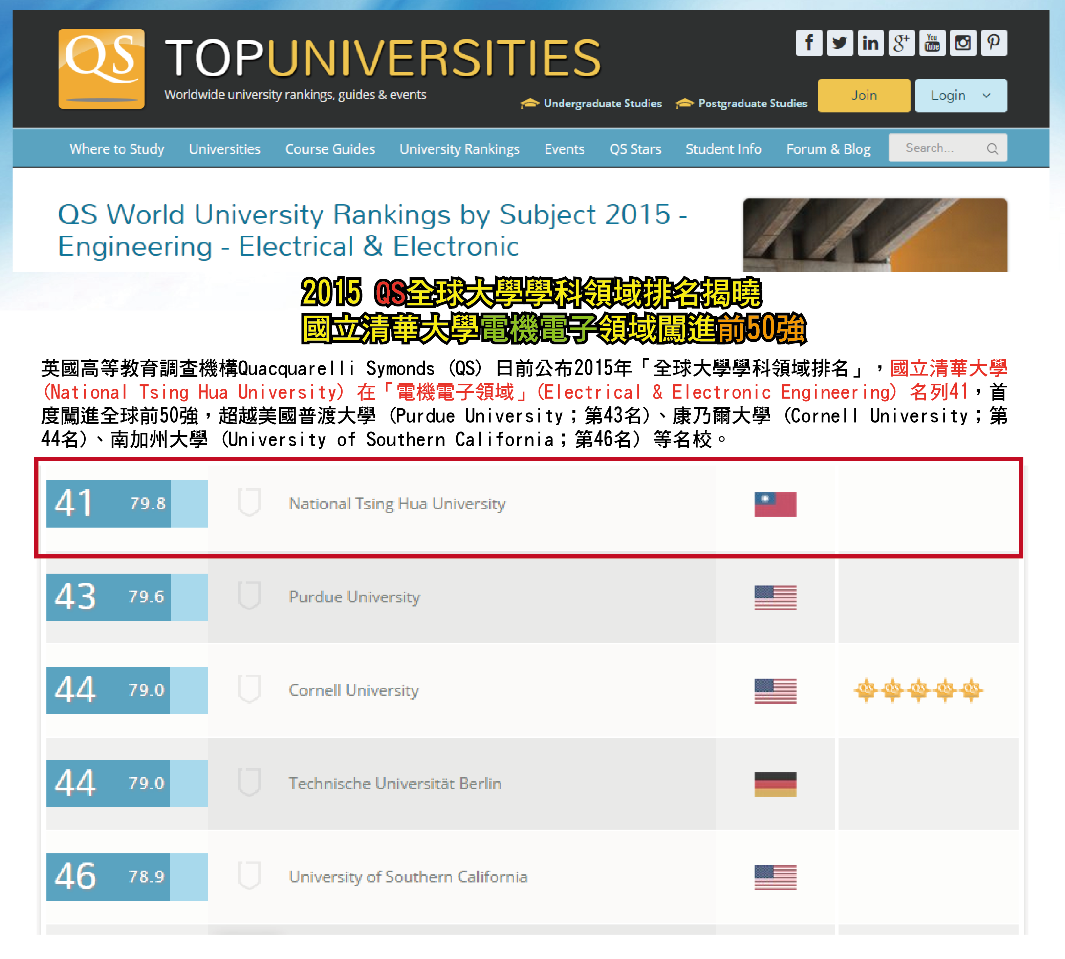Open the University of Southern California link

408,877
